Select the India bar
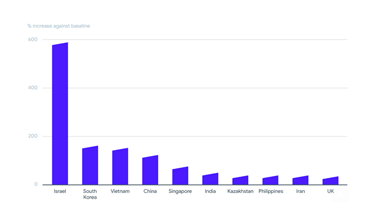Viewport: 375px width, 218px height. point(210,179)
